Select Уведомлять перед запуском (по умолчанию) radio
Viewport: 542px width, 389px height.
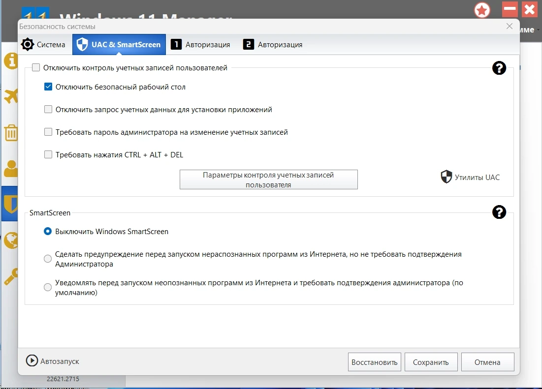tap(48, 287)
